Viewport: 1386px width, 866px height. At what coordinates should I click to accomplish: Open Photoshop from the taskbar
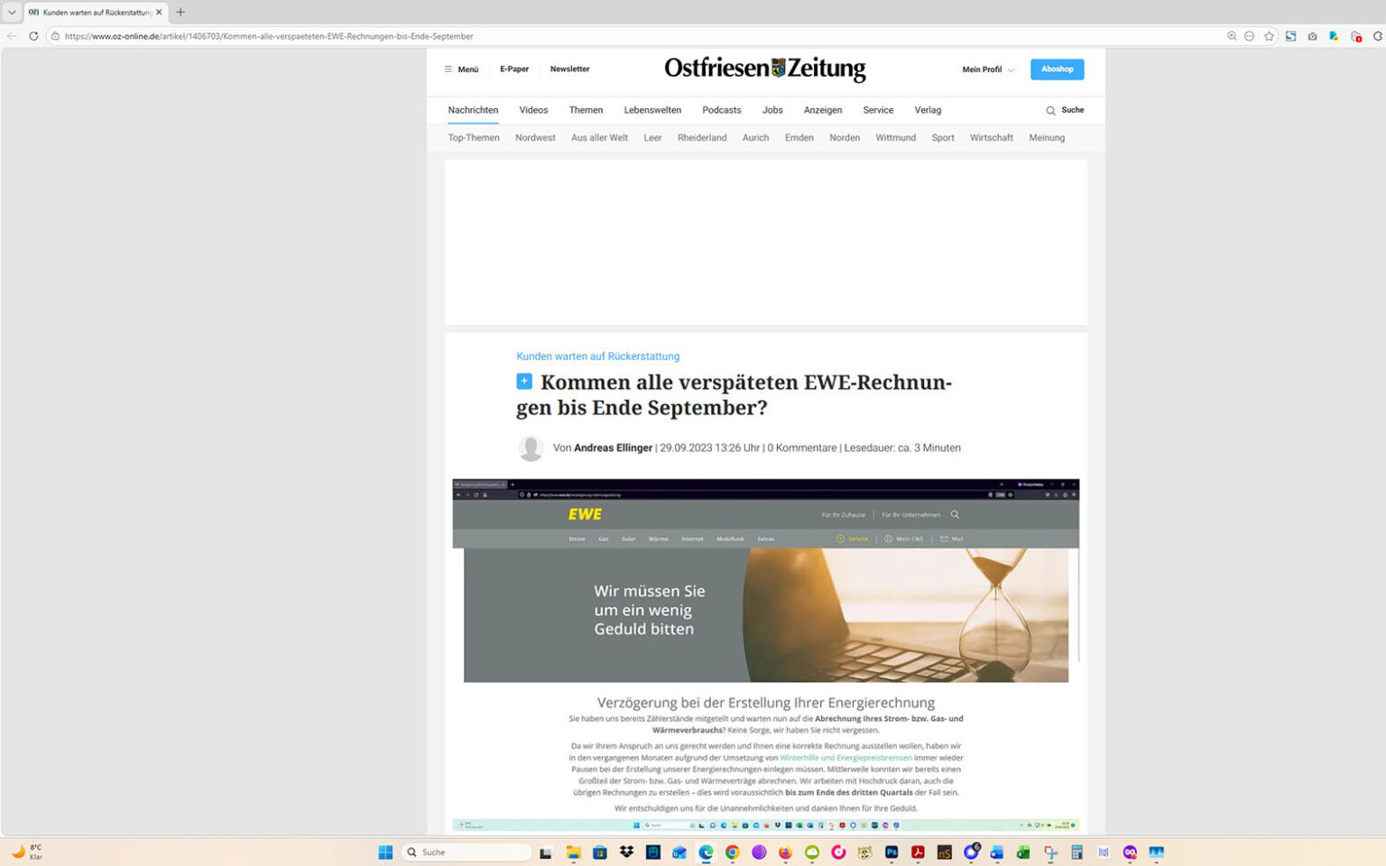click(891, 852)
